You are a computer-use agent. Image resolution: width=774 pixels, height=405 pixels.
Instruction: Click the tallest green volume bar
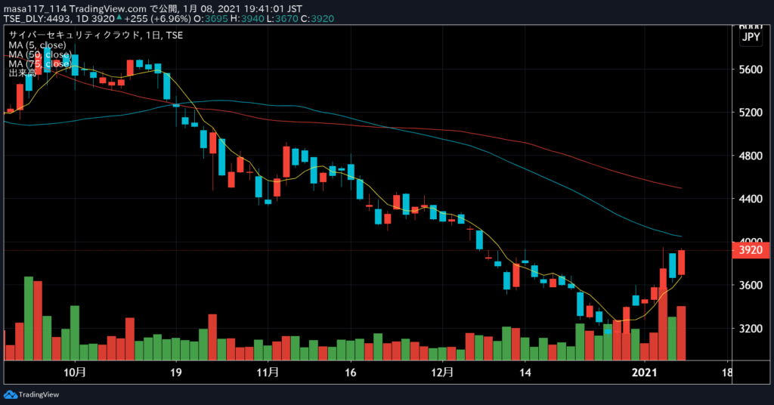click(29, 318)
